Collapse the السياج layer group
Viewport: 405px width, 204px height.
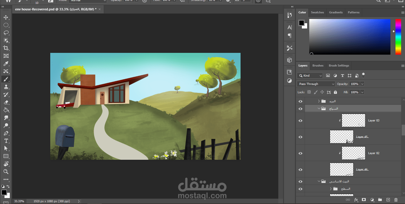pyautogui.click(x=319, y=109)
